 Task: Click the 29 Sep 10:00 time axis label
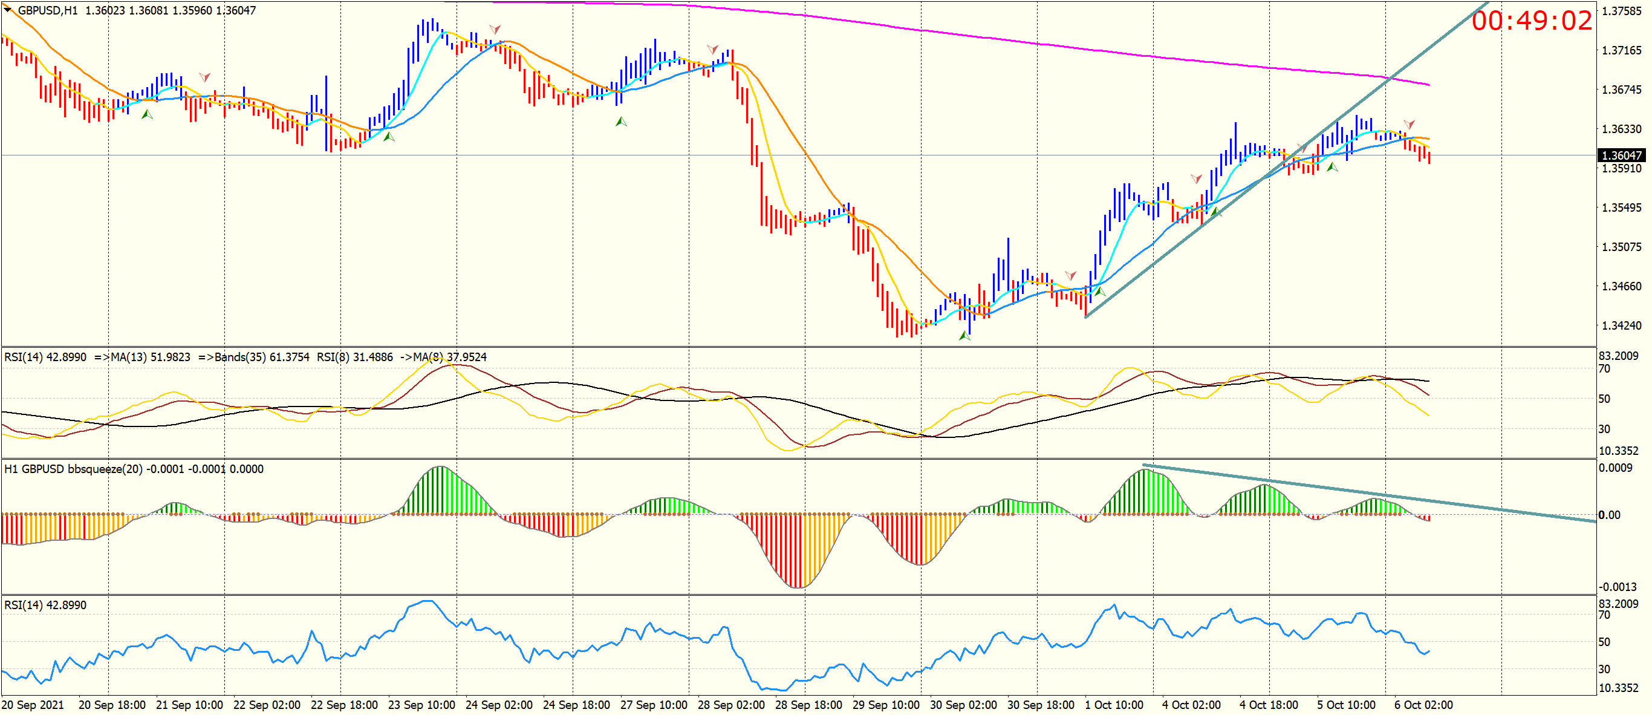pyautogui.click(x=886, y=705)
